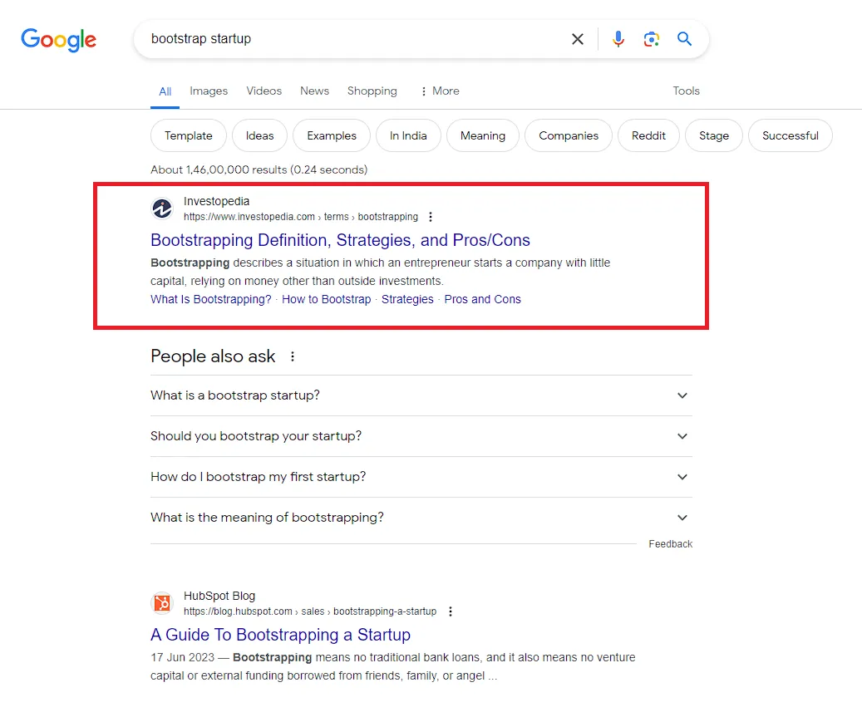Open the News tab
Viewport: 862px width, 712px height.
click(314, 91)
